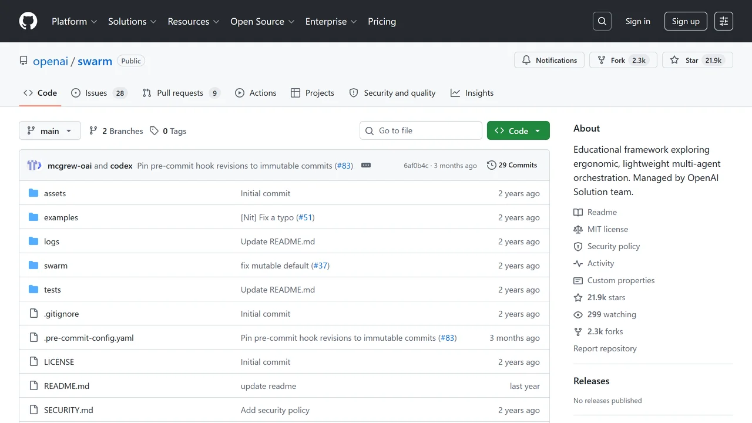Open the swarm repository name link

point(95,61)
